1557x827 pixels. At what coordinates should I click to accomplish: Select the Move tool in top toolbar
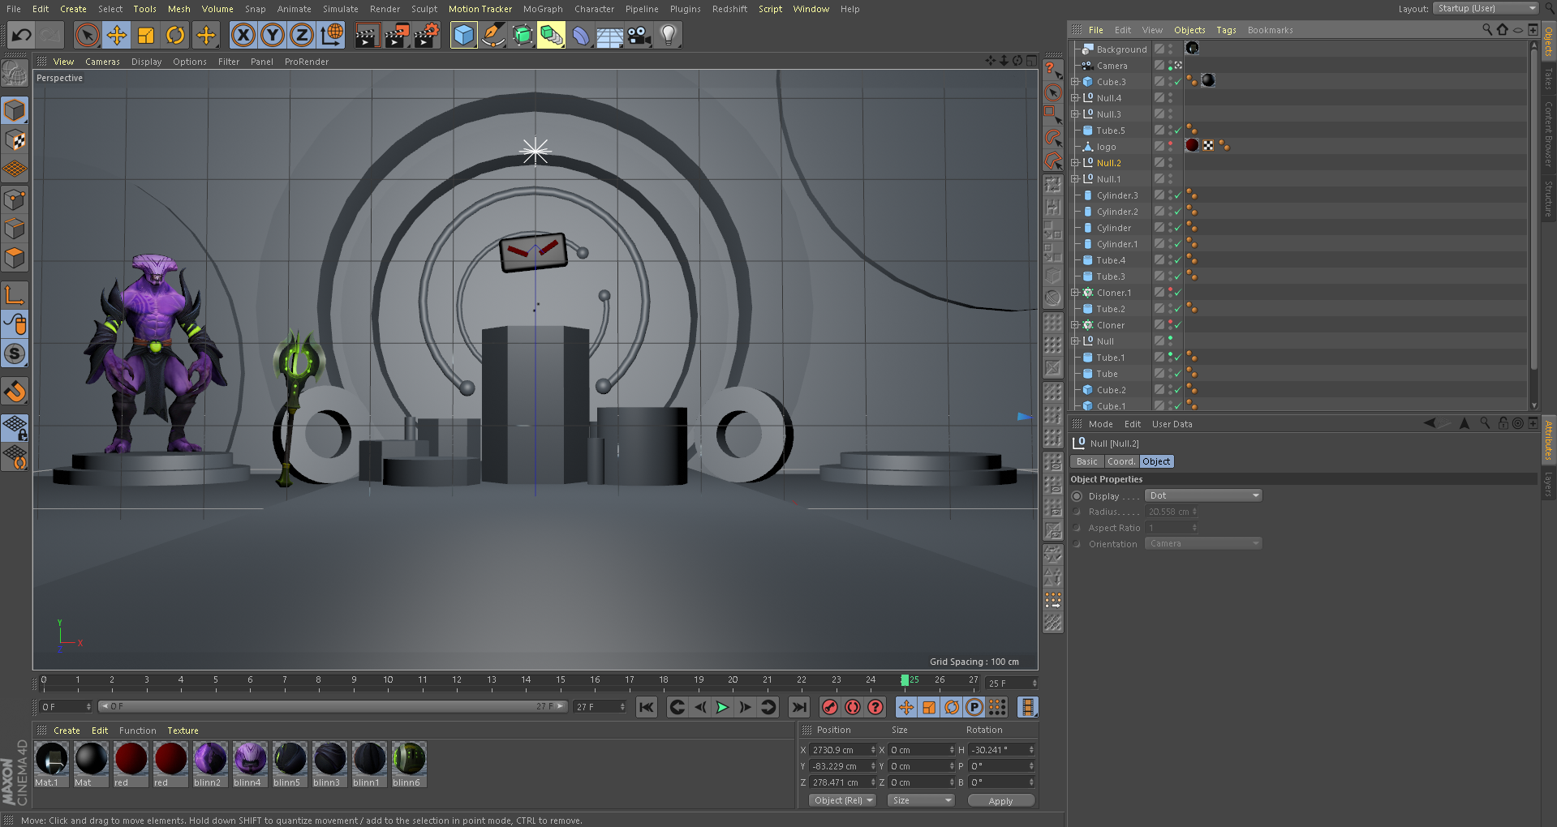(x=117, y=35)
